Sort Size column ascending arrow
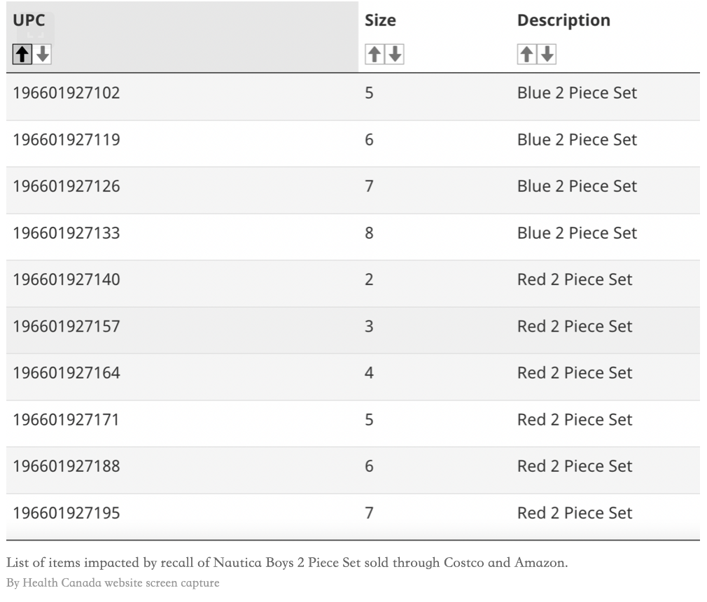707x602 pixels. [x=374, y=54]
